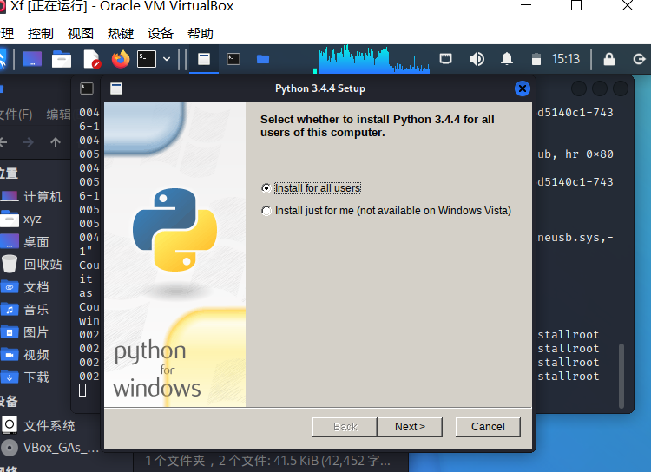Open 图片 in the file manager sidebar

(35, 332)
